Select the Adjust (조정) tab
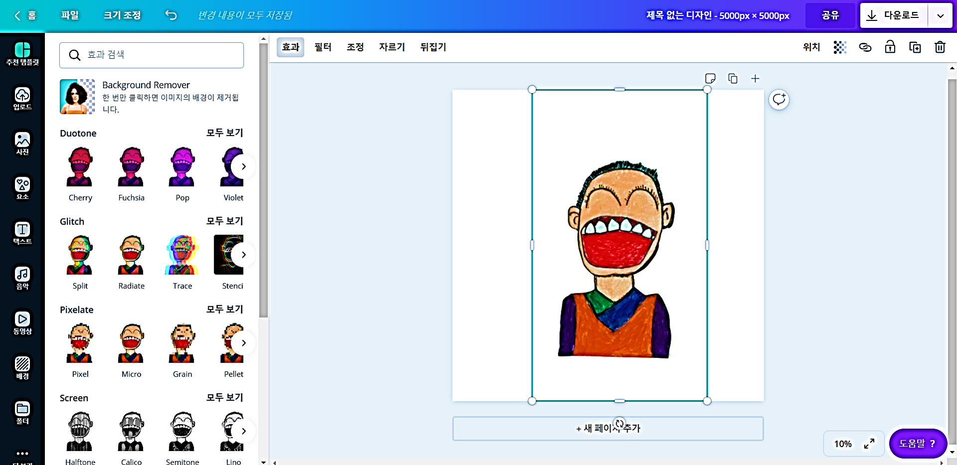957x465 pixels. click(355, 47)
